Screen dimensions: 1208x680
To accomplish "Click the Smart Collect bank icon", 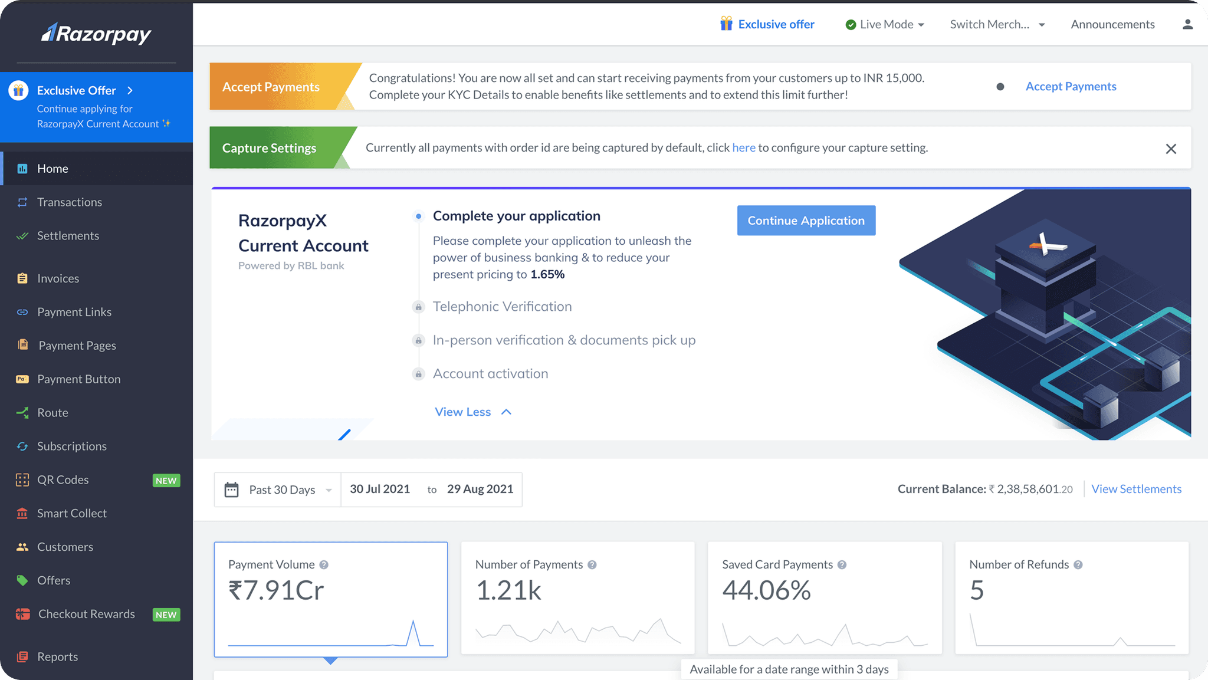I will point(22,513).
